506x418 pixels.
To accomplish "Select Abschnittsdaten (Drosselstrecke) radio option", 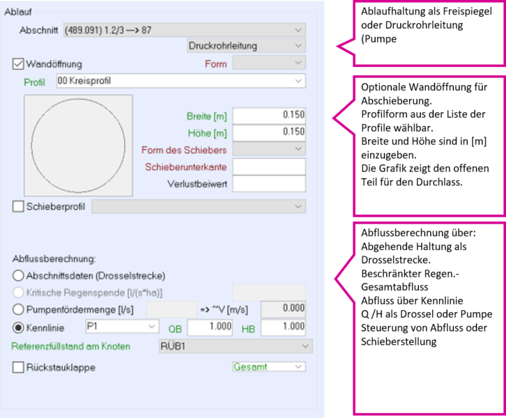I will coord(19,275).
